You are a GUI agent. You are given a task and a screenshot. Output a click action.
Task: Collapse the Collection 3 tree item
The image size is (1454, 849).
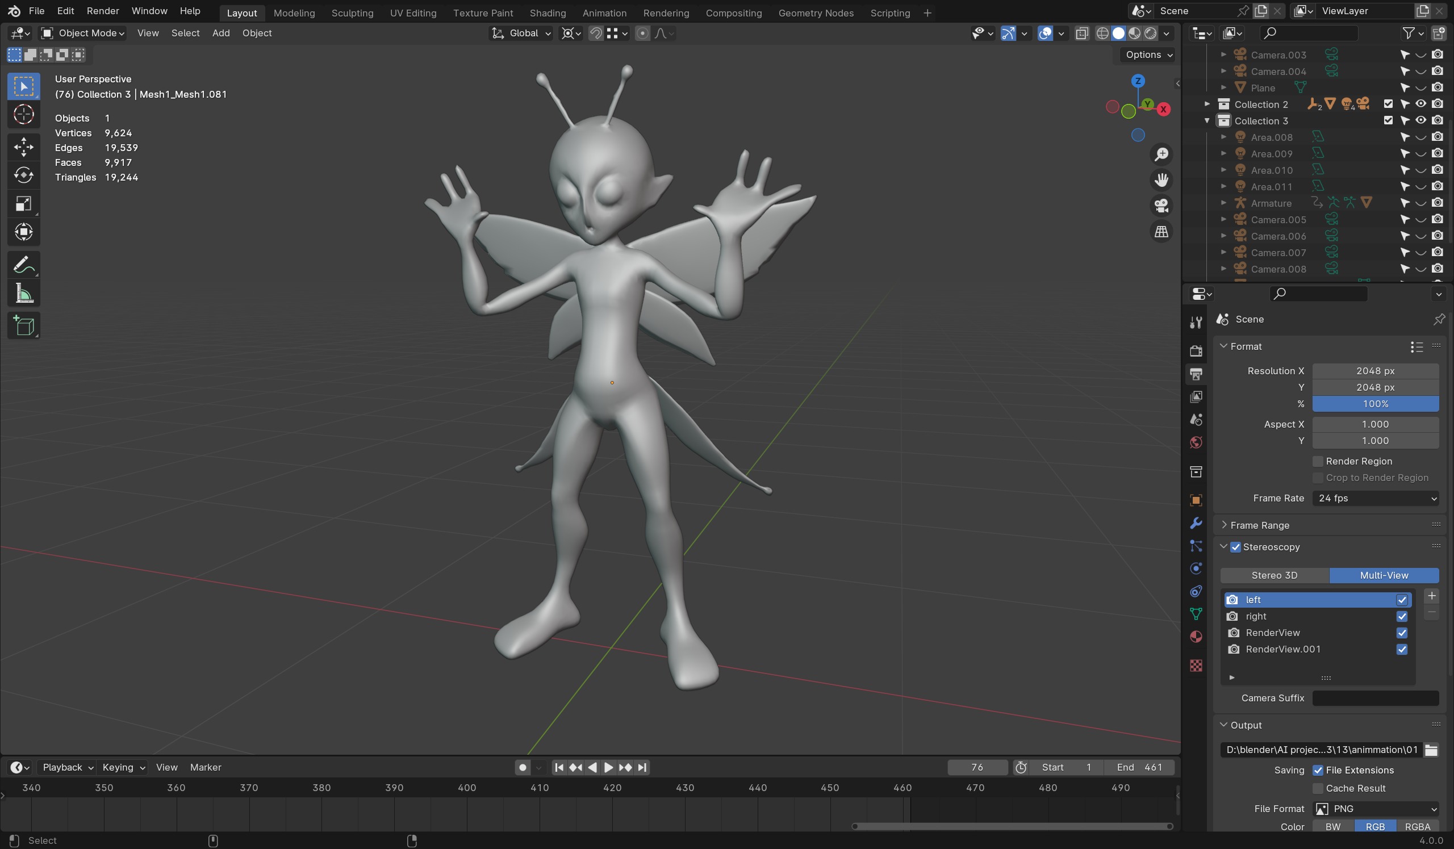pyautogui.click(x=1206, y=120)
